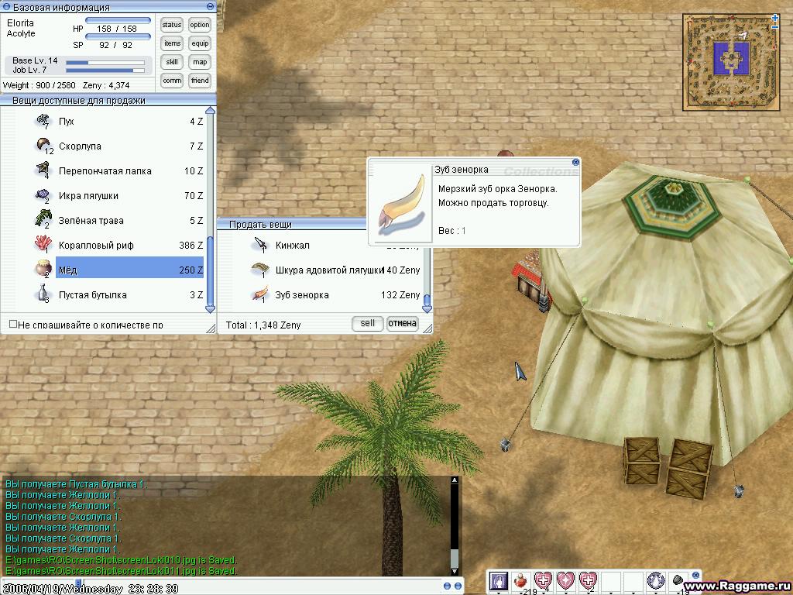Click the first empty hotbar slot
The height and width of the screenshot is (595, 793).
[611, 581]
